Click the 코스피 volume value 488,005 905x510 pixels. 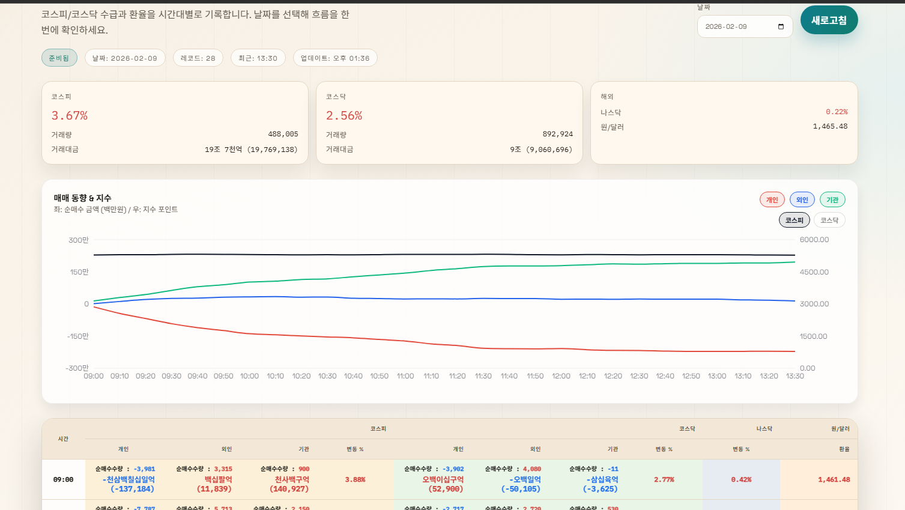click(x=283, y=134)
